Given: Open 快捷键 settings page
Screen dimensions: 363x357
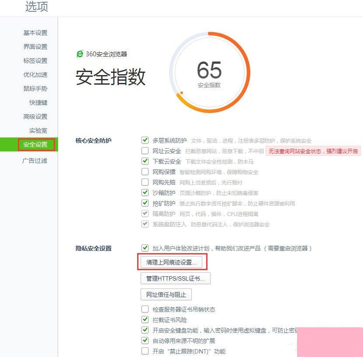Looking at the screenshot, I should pyautogui.click(x=38, y=103).
